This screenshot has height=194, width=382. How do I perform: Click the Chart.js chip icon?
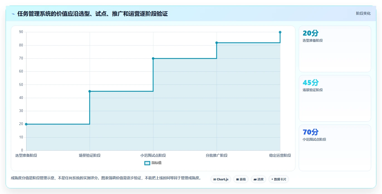(x=215, y=180)
